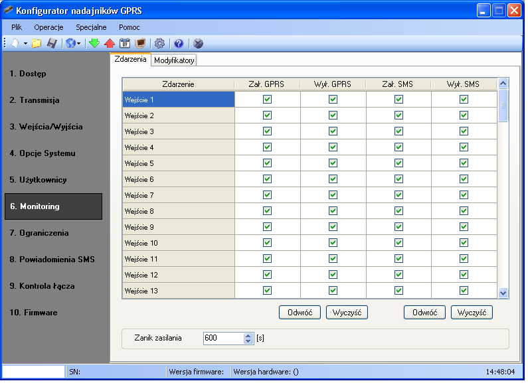Click the status bar clock 14:48:04
Viewport: 528px width, 383px height.
click(500, 372)
